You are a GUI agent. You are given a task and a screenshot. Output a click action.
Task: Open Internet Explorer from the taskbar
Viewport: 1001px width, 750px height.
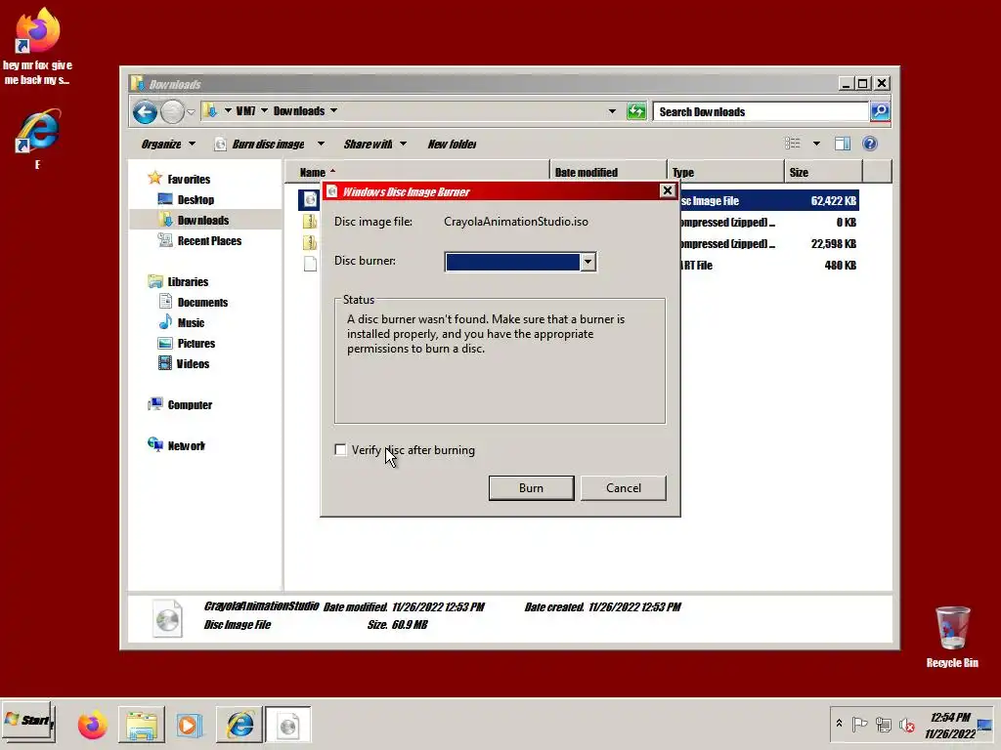click(x=239, y=726)
